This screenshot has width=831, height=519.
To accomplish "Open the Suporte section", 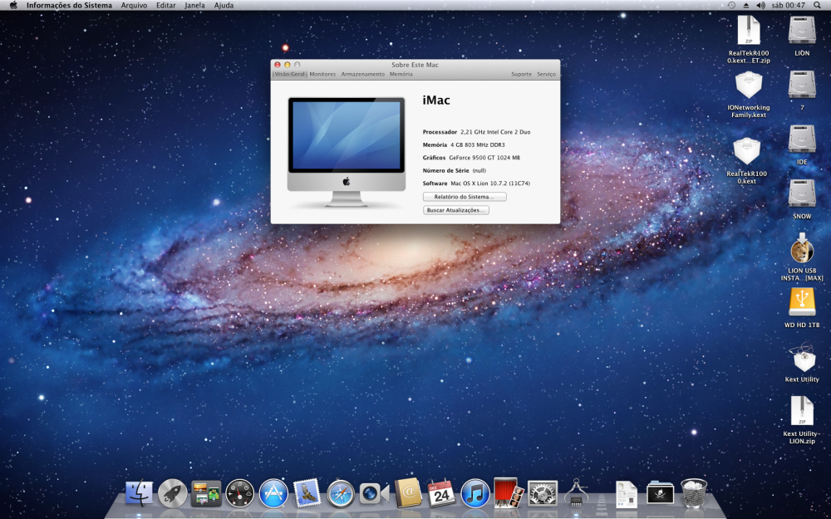I will tap(522, 74).
